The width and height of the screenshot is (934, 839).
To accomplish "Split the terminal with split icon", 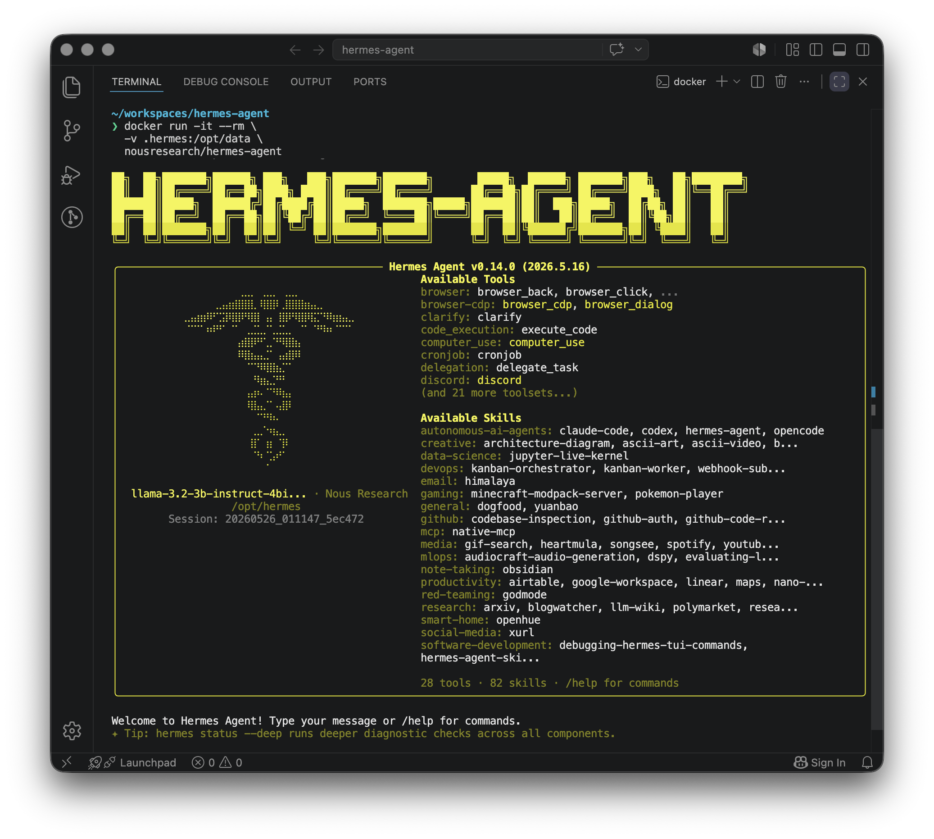I will (757, 82).
